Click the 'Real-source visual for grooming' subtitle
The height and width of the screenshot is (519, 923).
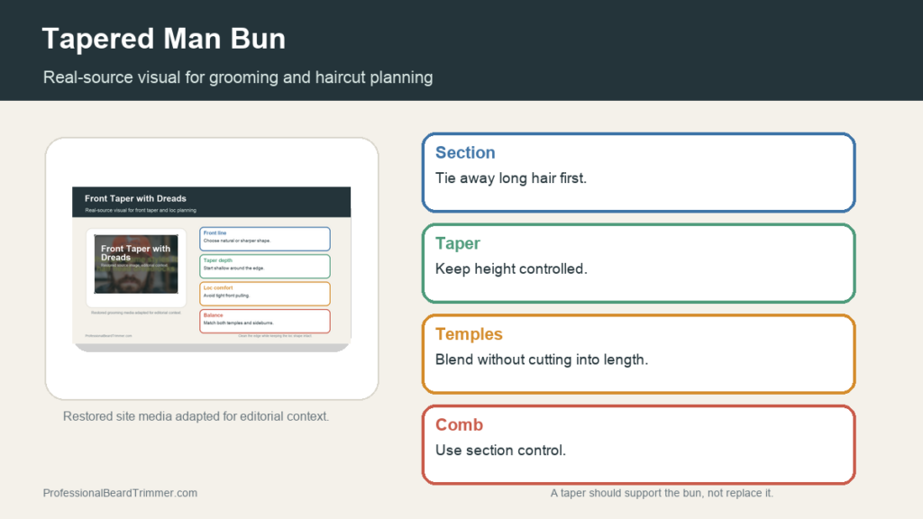pos(238,77)
